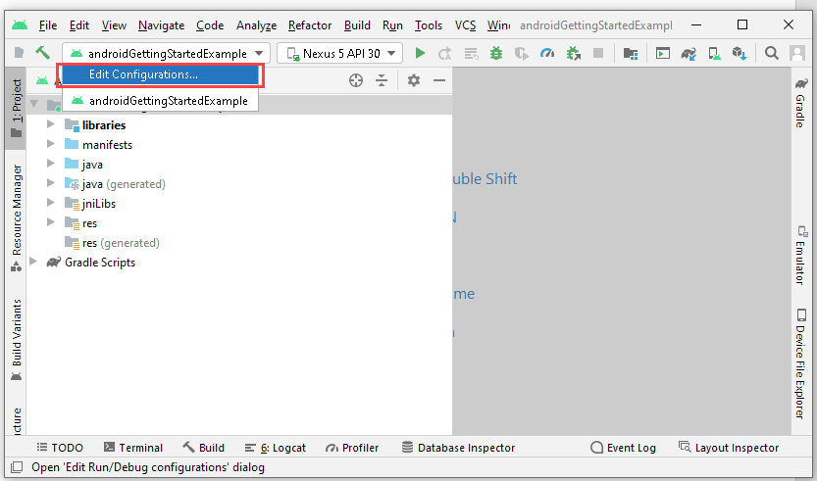The image size is (817, 481).
Task: Open the Nexus 5 API 30 device dropdown
Action: (340, 53)
